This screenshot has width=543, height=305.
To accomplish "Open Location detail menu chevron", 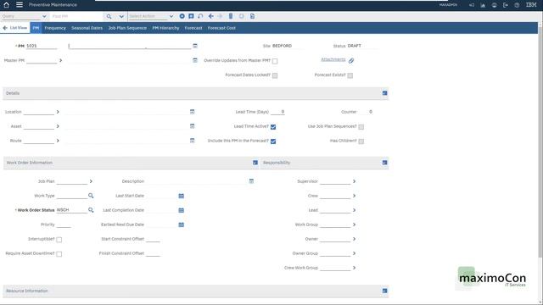I will (58, 112).
